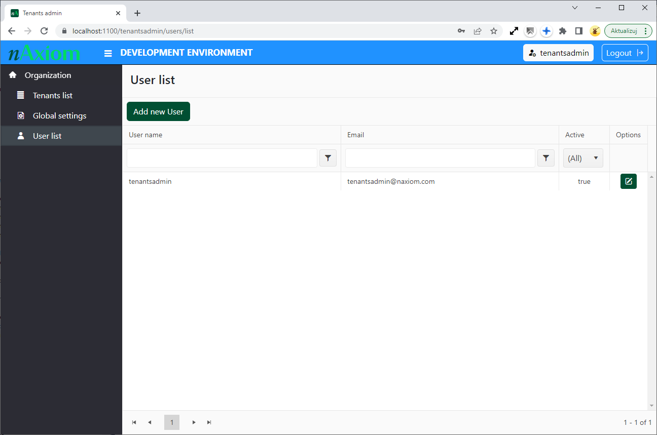657x435 pixels.
Task: Bookmark this page with star icon
Action: tap(493, 31)
